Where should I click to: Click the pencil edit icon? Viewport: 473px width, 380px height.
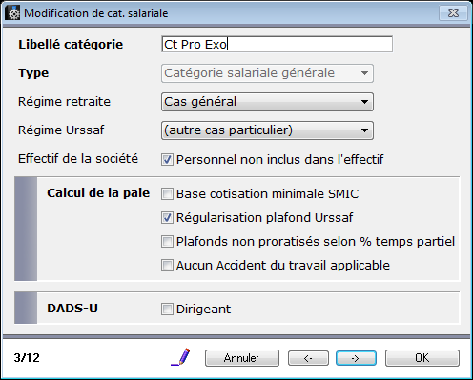180,357
